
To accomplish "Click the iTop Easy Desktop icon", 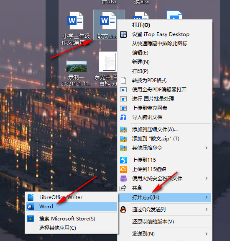I will 123,34.
